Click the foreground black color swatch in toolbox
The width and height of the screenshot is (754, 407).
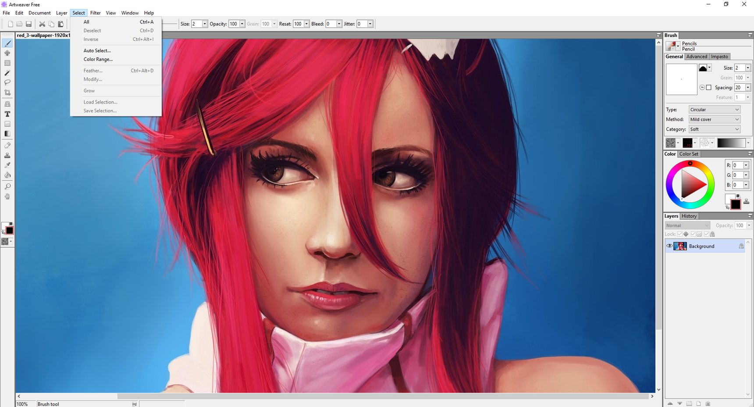[9, 231]
